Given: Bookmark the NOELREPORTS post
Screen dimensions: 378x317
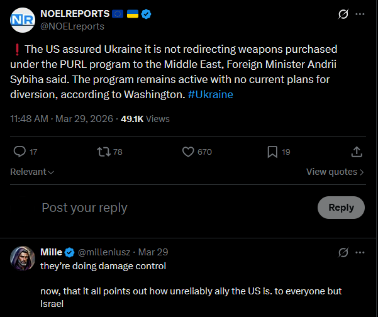Looking at the screenshot, I should click(272, 152).
